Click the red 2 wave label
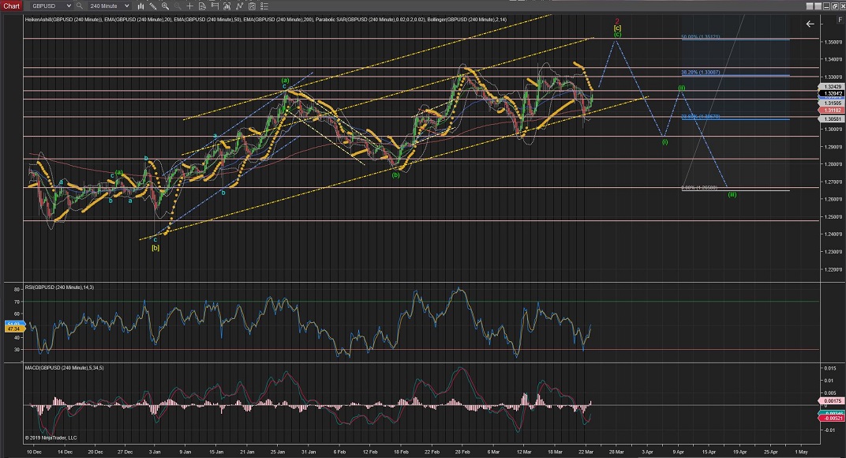This screenshot has height=458, width=846. point(617,21)
